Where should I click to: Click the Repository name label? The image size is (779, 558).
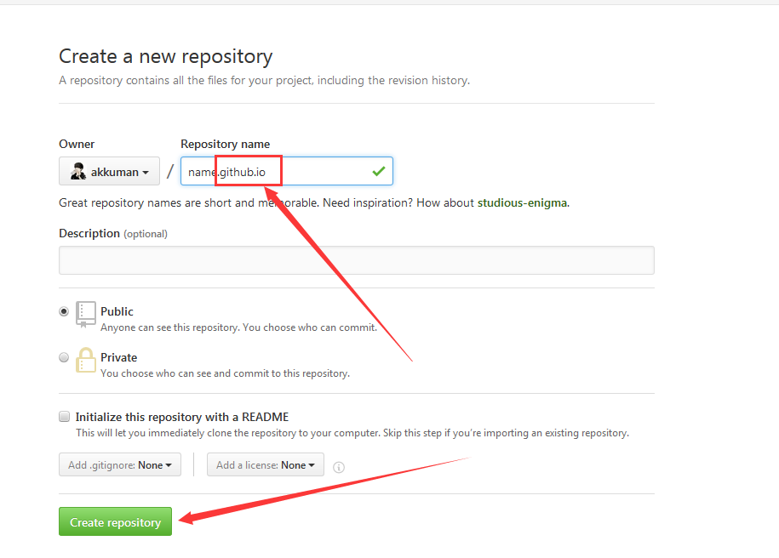pos(225,144)
